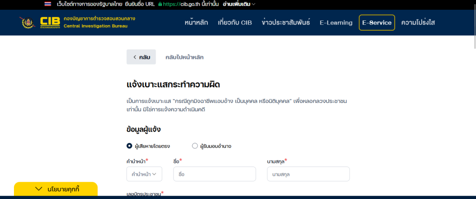The width and height of the screenshot is (476, 199).
Task: Open the เกี่ยวกับ CIB menu
Action: tap(235, 23)
